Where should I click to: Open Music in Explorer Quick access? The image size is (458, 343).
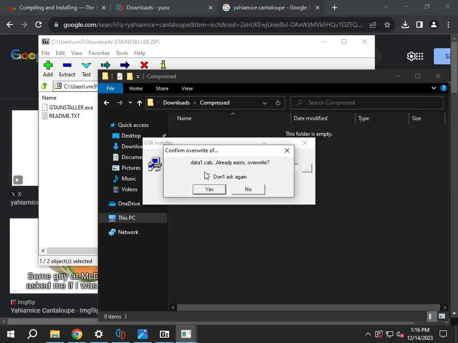point(128,179)
